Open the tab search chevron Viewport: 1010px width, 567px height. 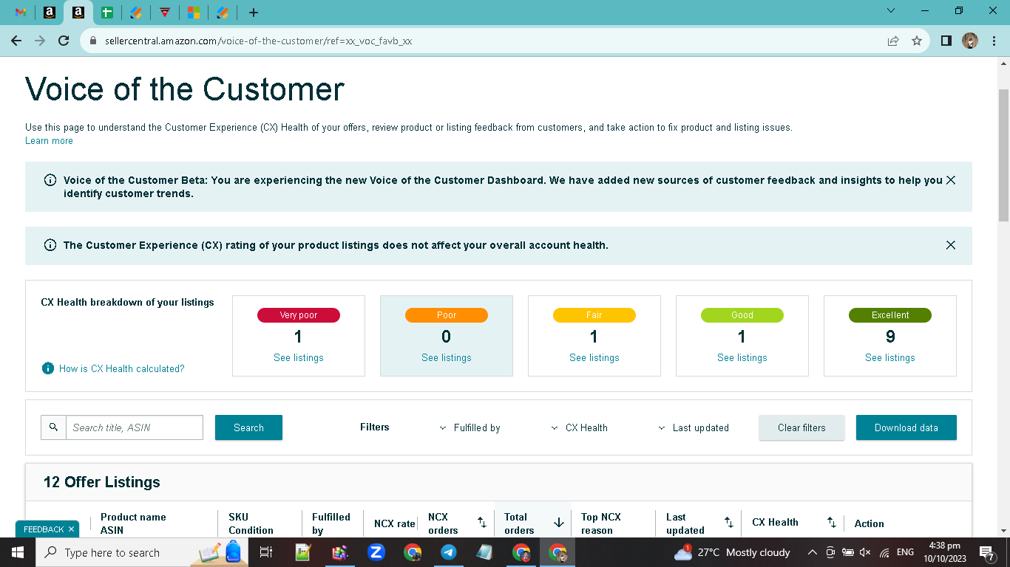tap(891, 10)
